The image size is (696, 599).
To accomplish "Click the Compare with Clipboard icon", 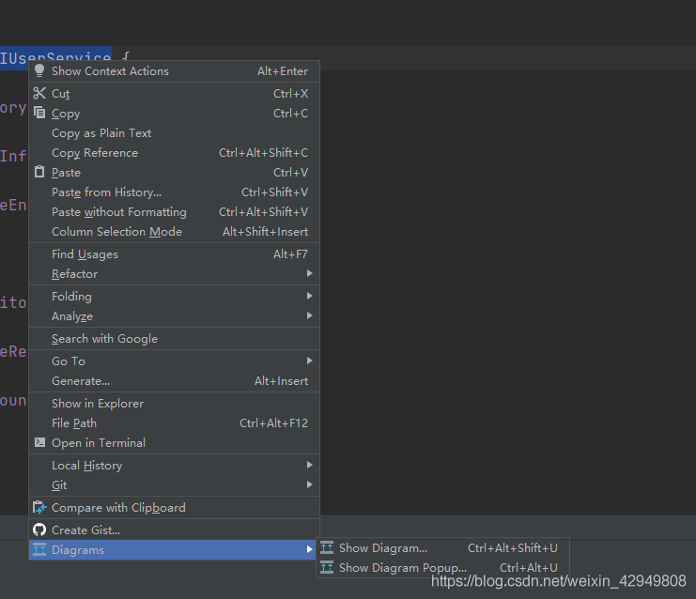I will [x=39, y=507].
